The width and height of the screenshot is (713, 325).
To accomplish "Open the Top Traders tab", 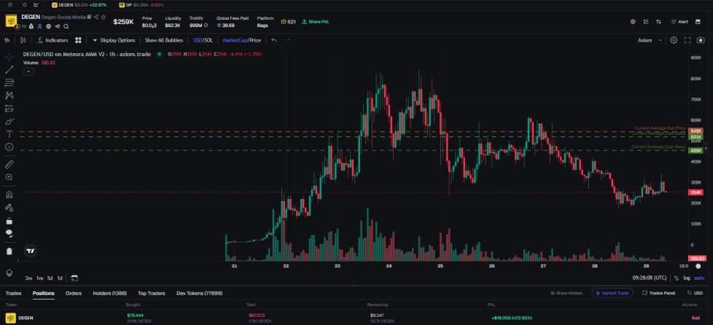I will pyautogui.click(x=152, y=293).
